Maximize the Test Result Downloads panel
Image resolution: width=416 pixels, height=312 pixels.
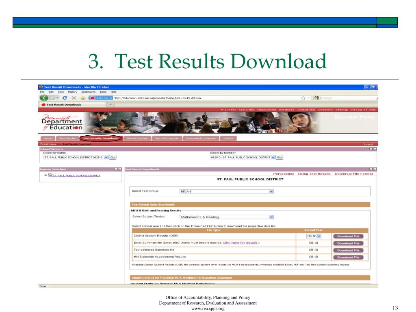click(x=375, y=169)
